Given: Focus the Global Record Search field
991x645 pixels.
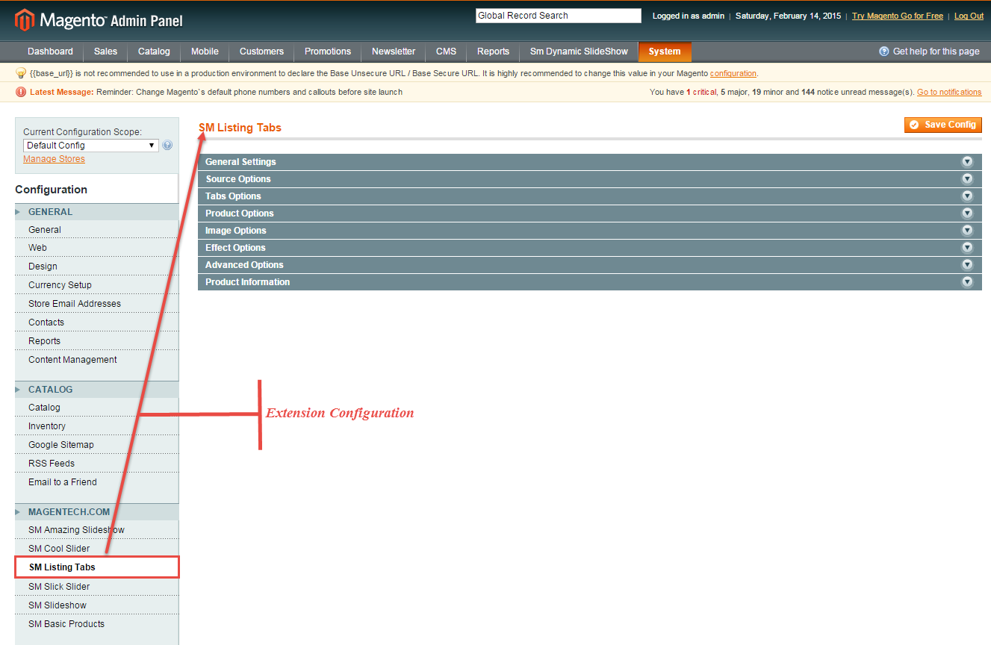Looking at the screenshot, I should pos(559,16).
